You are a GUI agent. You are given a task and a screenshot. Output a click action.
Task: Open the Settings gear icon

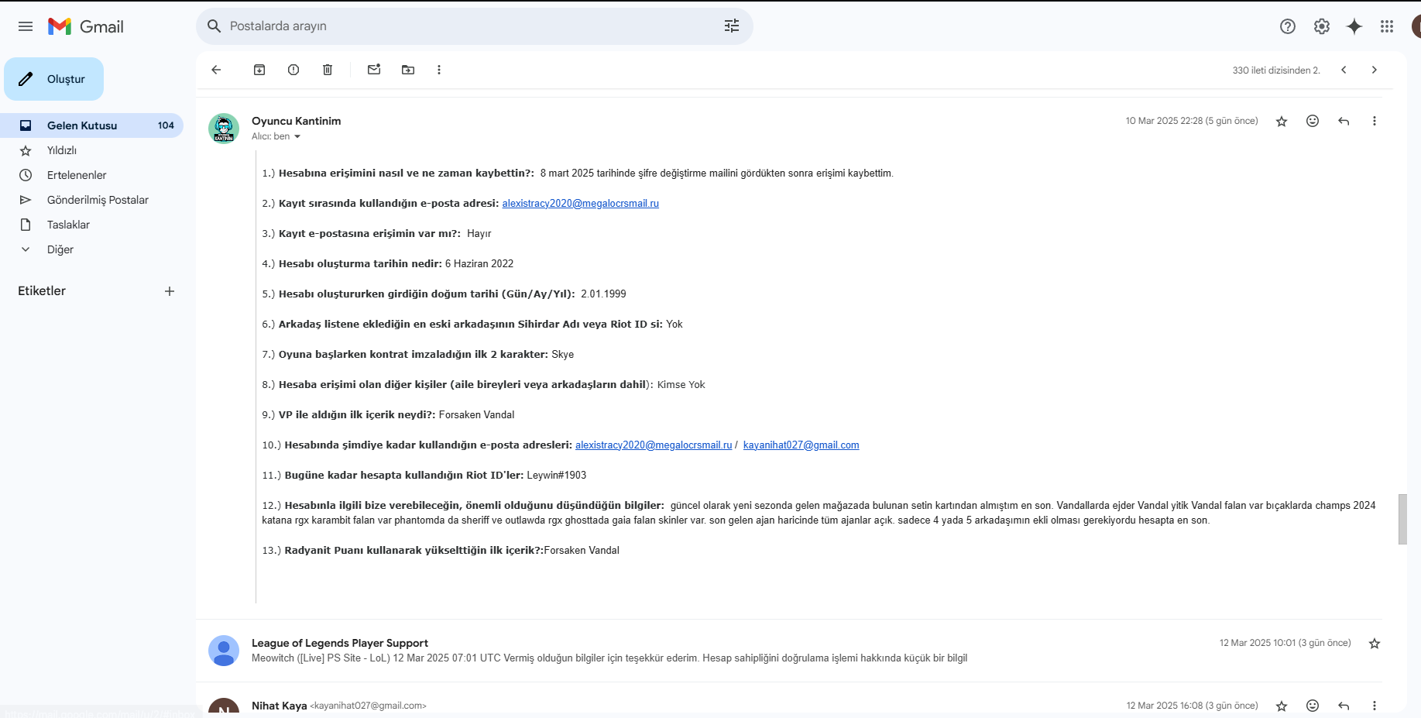click(1322, 26)
